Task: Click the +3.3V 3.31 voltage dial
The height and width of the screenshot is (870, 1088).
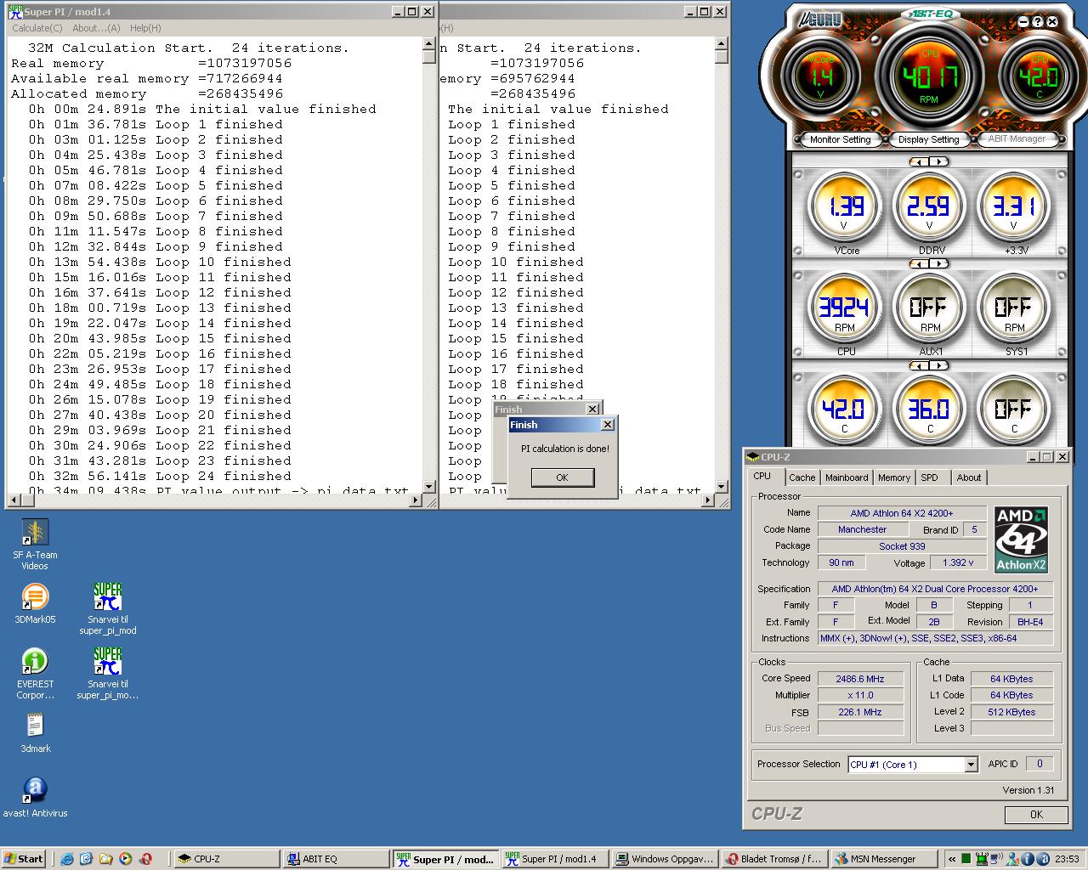Action: coord(1013,207)
